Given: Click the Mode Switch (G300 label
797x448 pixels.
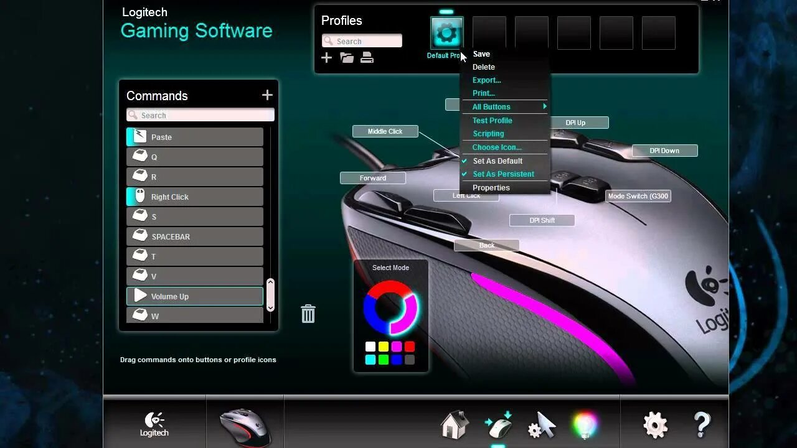Looking at the screenshot, I should click(638, 196).
